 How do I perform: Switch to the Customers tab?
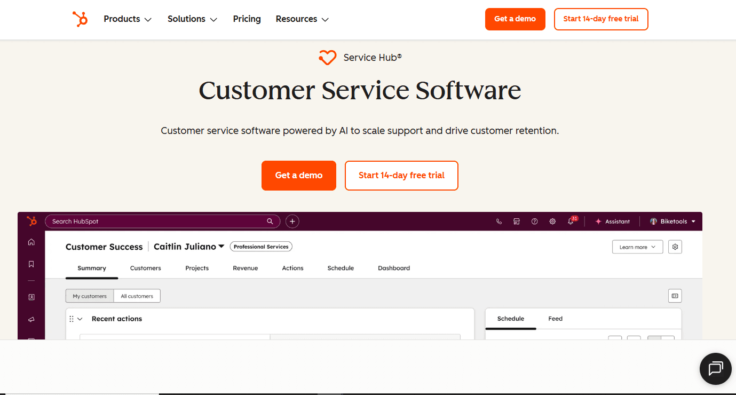[146, 268]
